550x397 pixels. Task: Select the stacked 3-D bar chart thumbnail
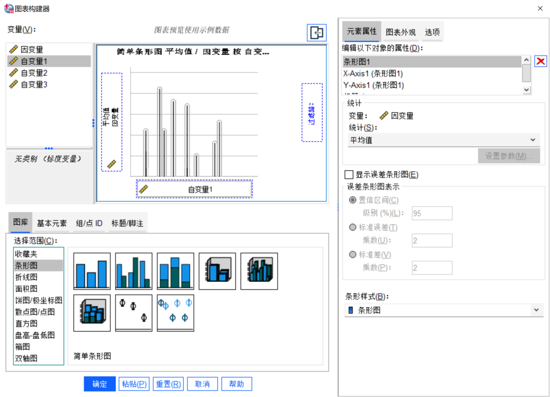pyautogui.click(x=92, y=313)
